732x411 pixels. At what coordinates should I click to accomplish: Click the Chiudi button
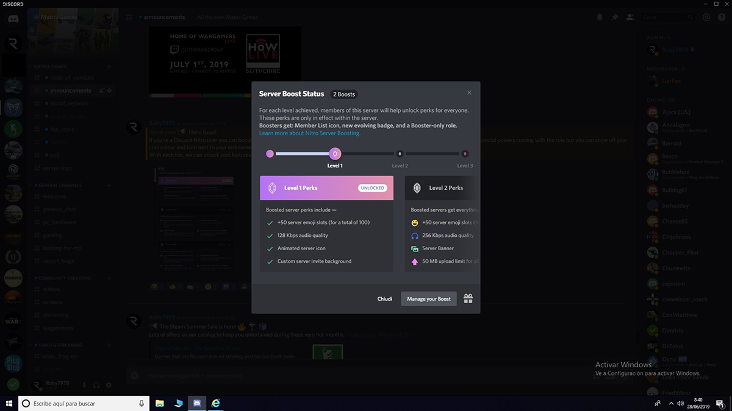point(384,299)
